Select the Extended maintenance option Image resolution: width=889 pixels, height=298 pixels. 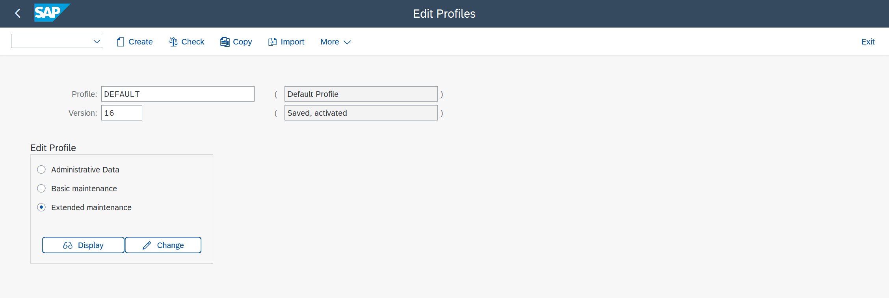tap(41, 207)
